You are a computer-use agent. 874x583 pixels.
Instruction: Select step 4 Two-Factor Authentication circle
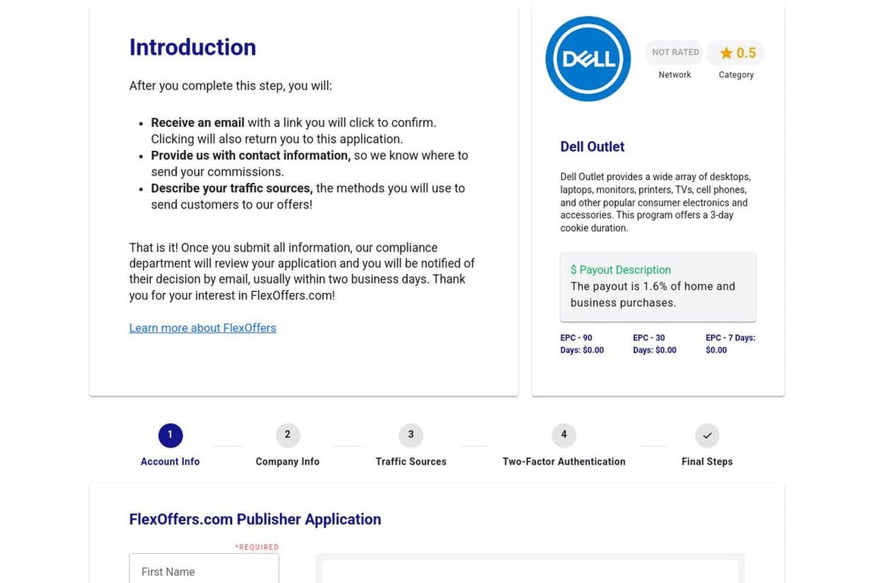[x=564, y=435]
